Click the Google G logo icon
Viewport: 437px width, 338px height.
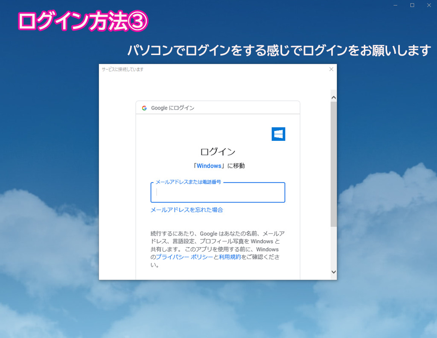(x=144, y=108)
